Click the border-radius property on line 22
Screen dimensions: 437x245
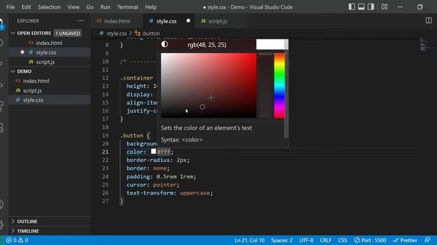[148, 160]
